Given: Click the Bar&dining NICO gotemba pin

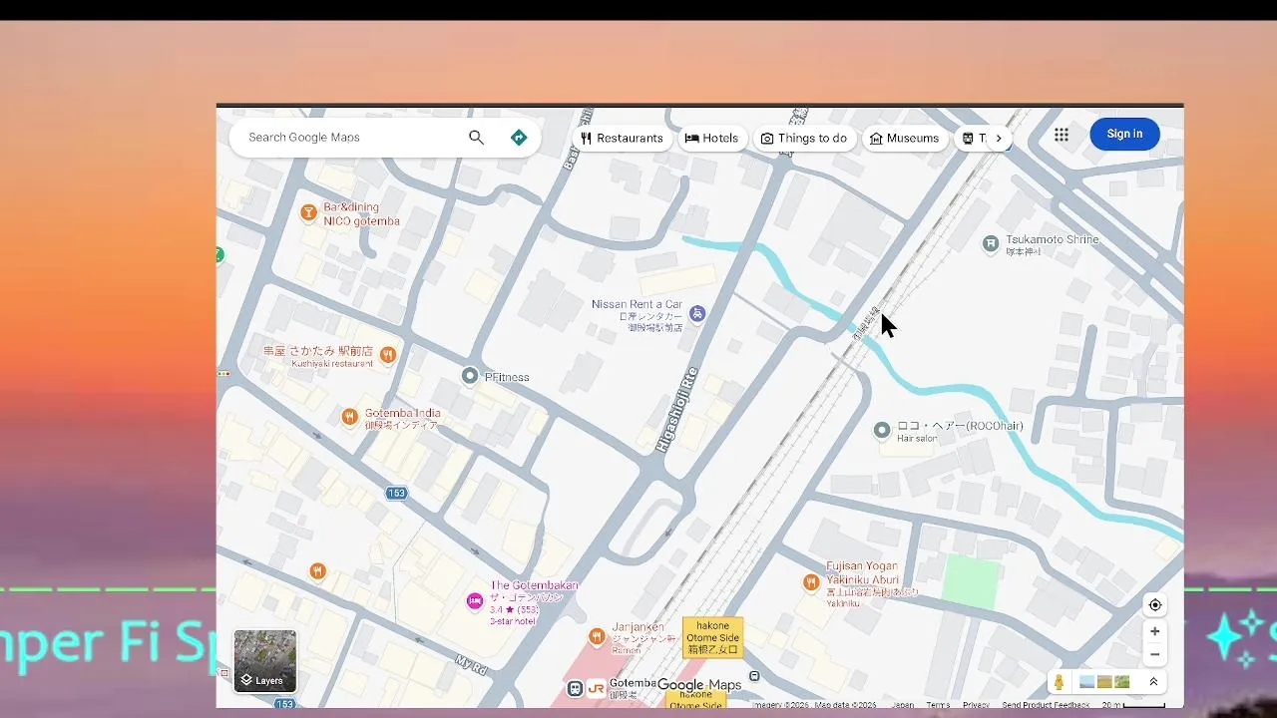Looking at the screenshot, I should coord(308,212).
